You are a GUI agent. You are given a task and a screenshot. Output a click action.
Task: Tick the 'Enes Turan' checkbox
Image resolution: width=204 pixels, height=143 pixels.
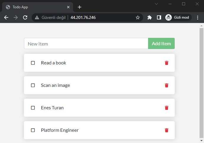point(33,108)
